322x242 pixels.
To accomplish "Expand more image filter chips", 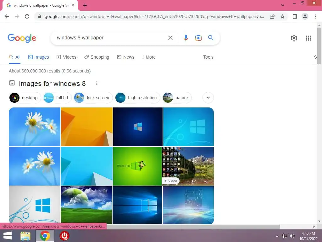I will (208, 98).
